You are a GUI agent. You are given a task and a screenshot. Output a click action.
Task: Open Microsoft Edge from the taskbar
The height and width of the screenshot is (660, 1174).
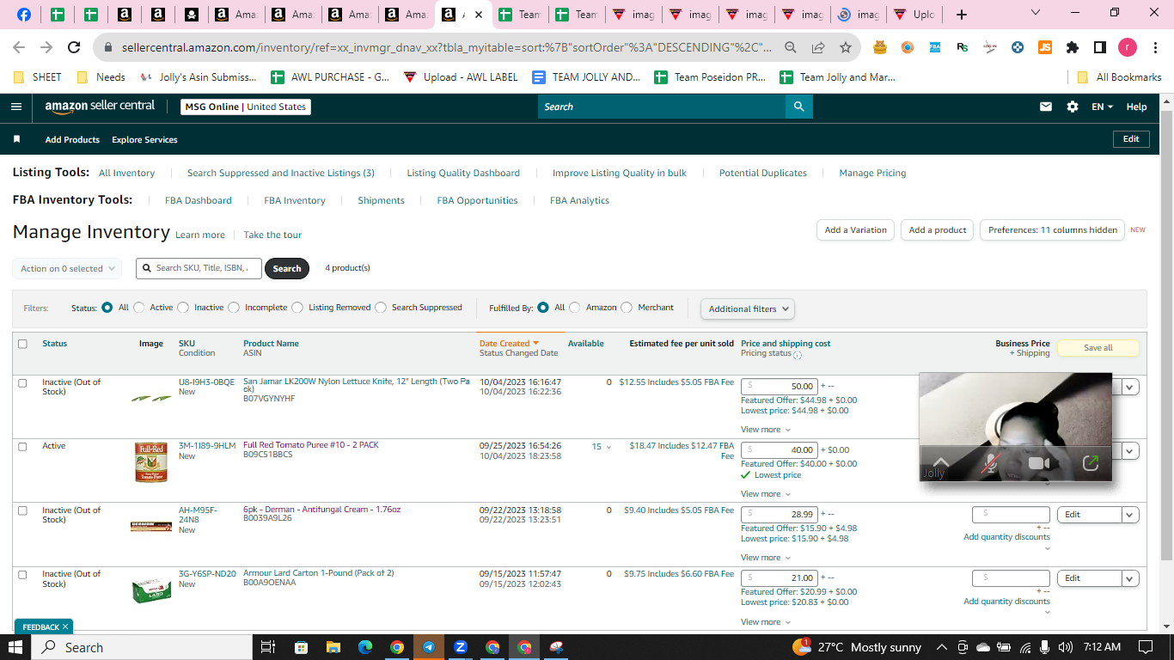click(x=364, y=647)
